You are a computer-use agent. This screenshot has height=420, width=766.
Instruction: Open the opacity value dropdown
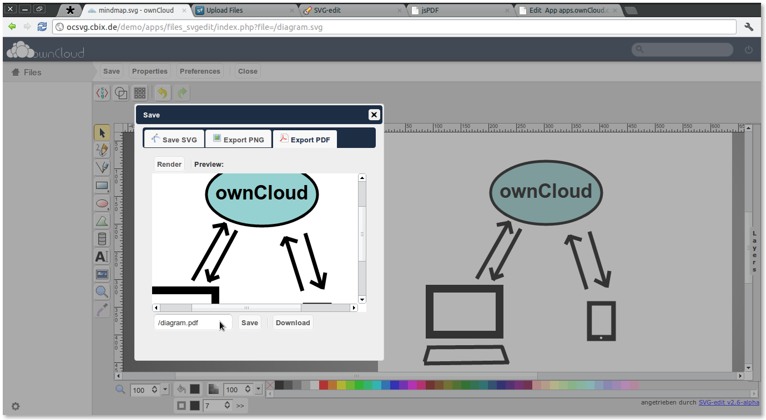258,389
